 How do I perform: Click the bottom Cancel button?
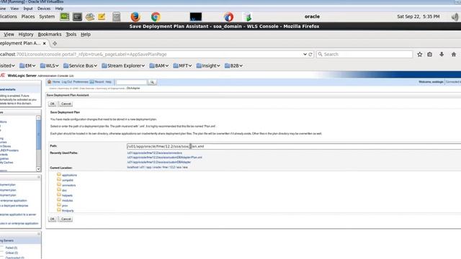[x=66, y=219]
